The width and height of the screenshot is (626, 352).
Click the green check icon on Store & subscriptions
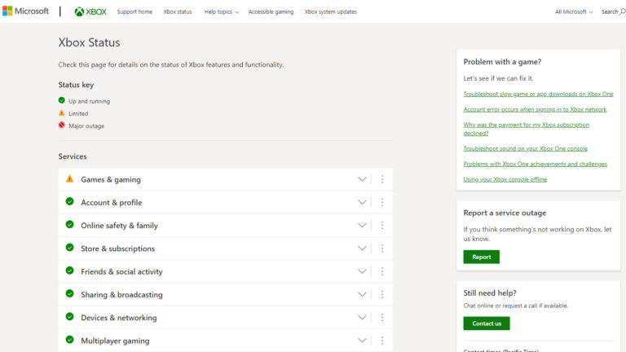point(69,248)
